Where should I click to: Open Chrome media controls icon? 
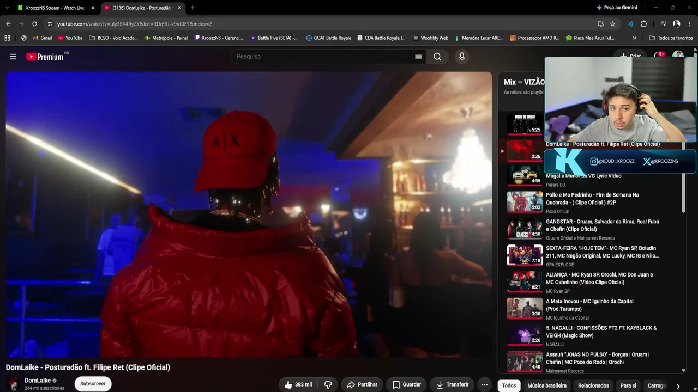pyautogui.click(x=663, y=24)
